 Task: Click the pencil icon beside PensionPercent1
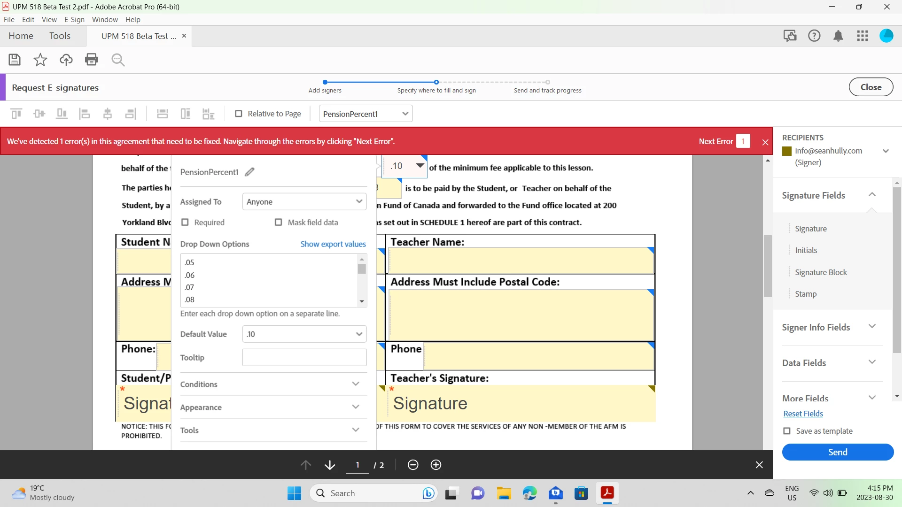click(x=249, y=172)
